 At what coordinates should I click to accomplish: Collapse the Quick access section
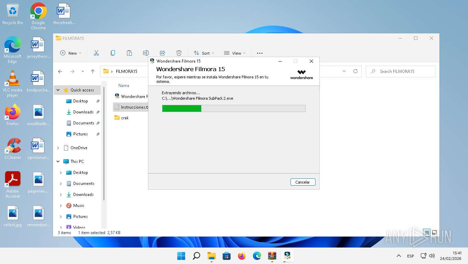point(58,90)
